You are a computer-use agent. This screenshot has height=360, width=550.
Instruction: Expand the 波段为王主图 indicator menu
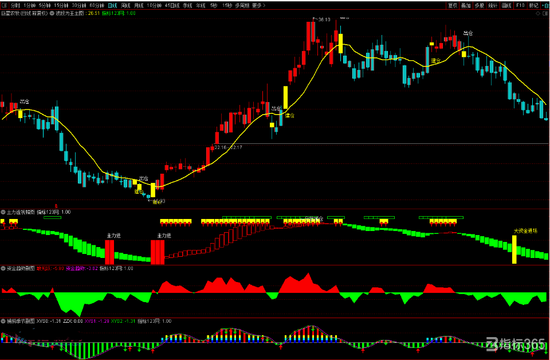tap(52, 13)
